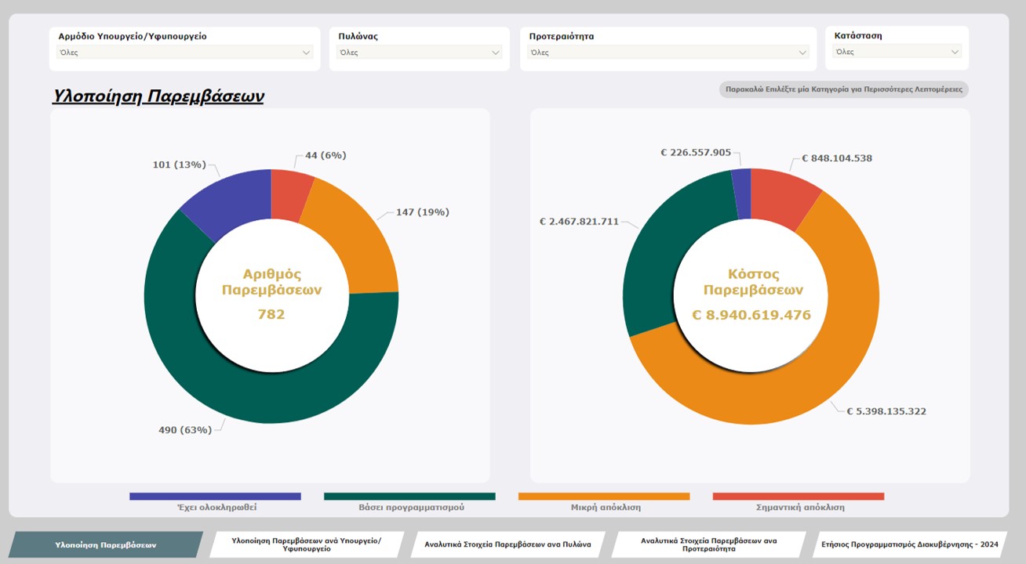Click the Παρακαλώ Επιλέξτε μία Κατηγορία button

[844, 89]
